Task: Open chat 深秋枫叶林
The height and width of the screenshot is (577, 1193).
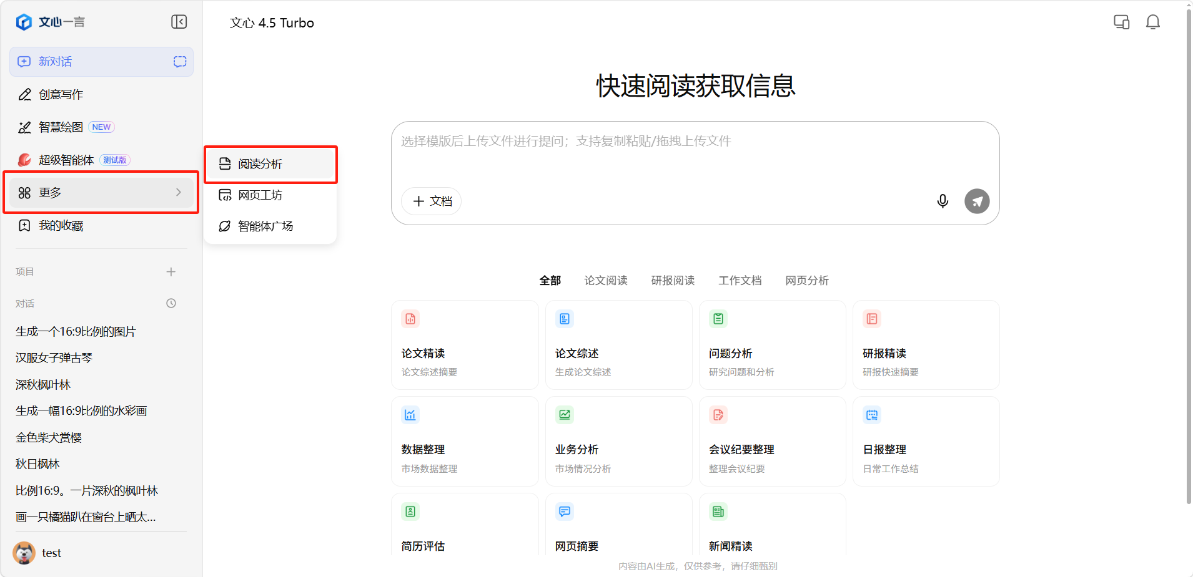Action: [x=43, y=385]
